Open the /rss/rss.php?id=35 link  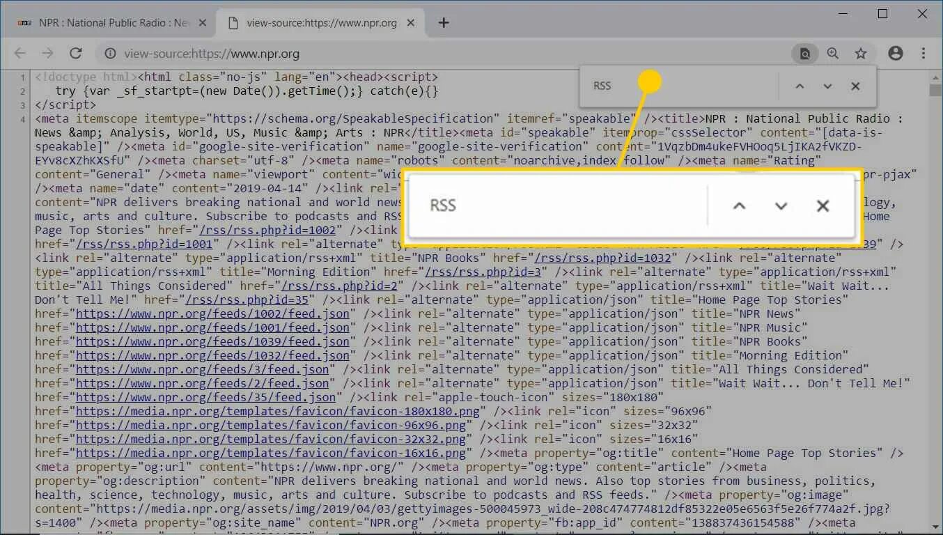(247, 300)
